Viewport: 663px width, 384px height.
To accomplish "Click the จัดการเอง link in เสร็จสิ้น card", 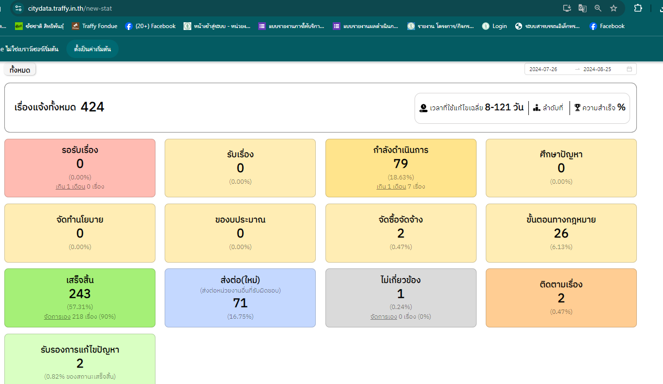I will [56, 317].
